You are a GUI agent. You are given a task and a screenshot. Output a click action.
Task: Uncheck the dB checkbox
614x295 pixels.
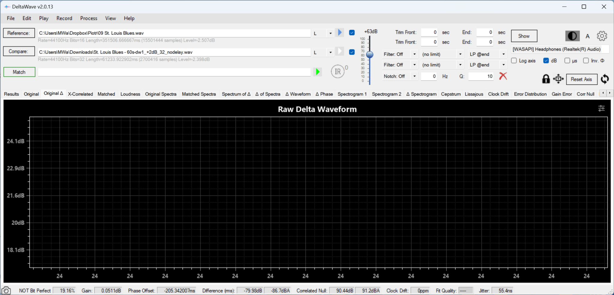(546, 61)
